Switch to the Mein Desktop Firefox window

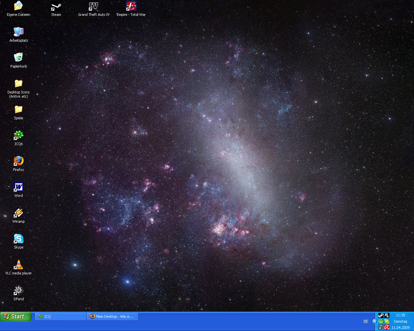click(112, 316)
